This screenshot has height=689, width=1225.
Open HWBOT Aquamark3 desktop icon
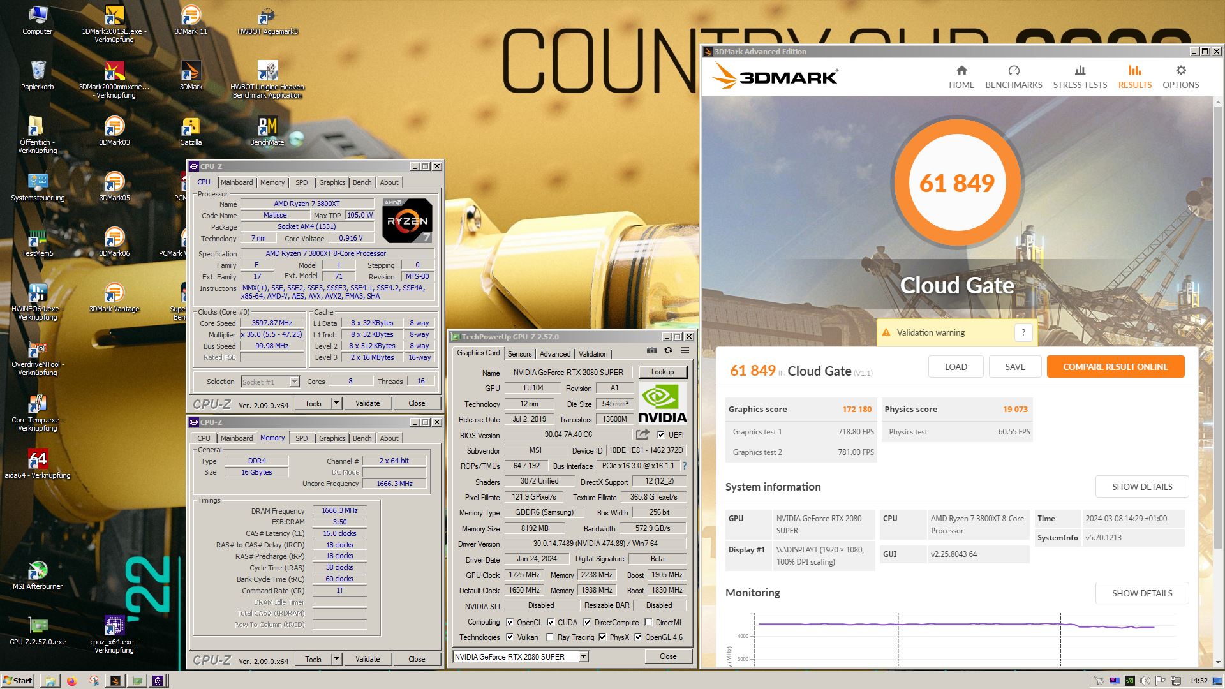(x=267, y=20)
